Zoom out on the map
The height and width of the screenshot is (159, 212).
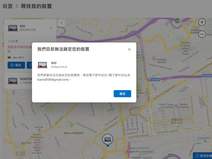pyautogui.click(x=202, y=34)
